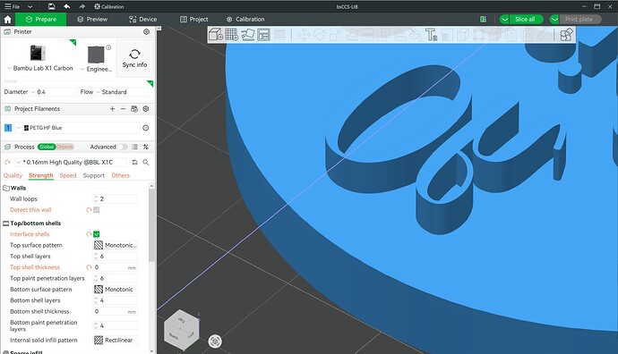The height and width of the screenshot is (354, 618).
Task: Open Project Filaments settings gear
Action: tap(146, 109)
